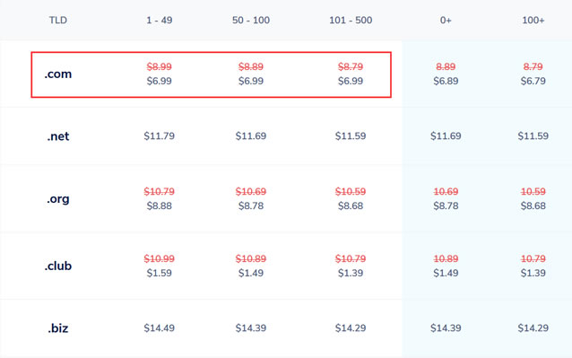Click the struck-through $8.99 .com price
This screenshot has width=572, height=358.
coord(160,66)
